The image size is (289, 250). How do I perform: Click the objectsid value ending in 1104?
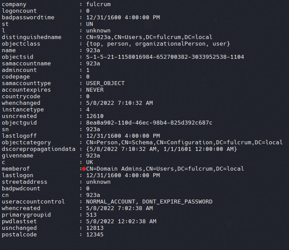click(x=165, y=57)
